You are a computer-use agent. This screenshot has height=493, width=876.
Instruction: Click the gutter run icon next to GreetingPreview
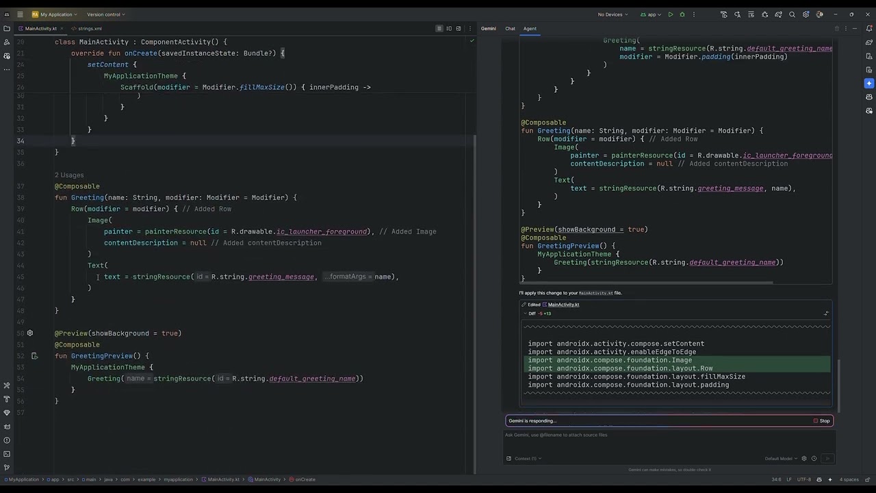click(x=34, y=356)
